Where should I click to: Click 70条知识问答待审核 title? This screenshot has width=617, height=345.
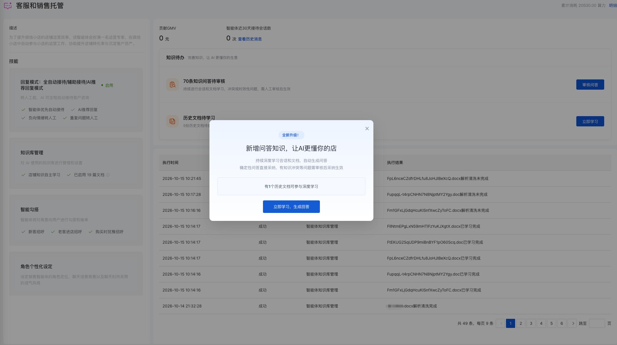point(204,81)
